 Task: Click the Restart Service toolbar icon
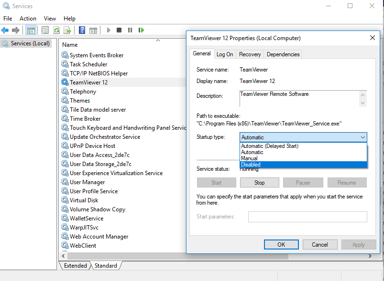(141, 30)
